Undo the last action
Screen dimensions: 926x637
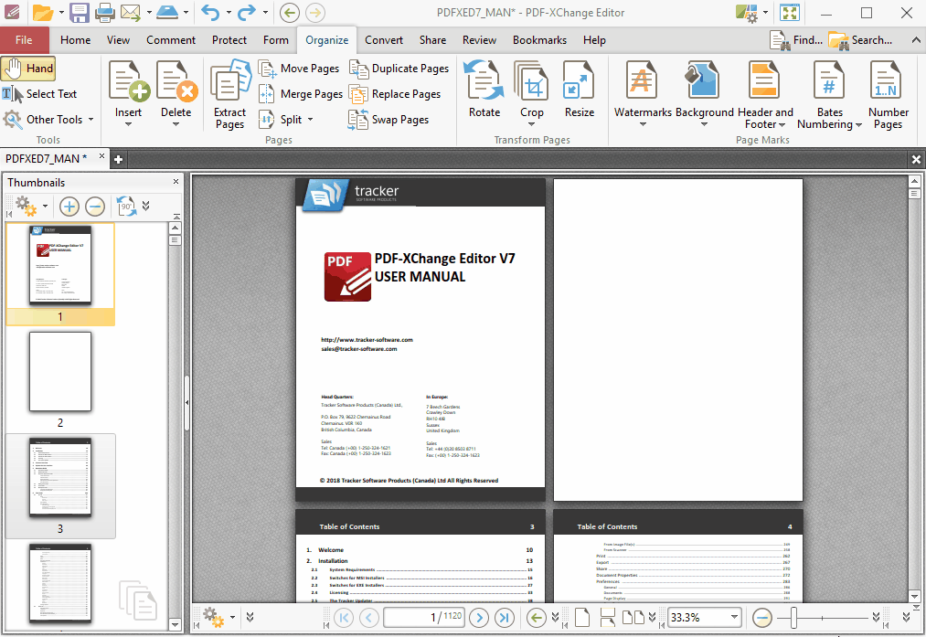coord(210,13)
